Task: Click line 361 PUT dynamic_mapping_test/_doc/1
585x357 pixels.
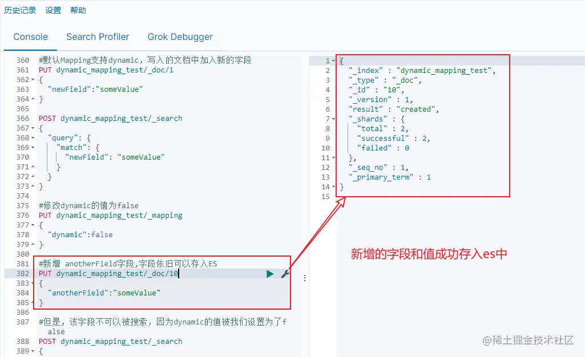Action: 106,70
